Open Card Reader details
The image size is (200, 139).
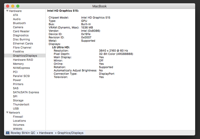pos(21,31)
